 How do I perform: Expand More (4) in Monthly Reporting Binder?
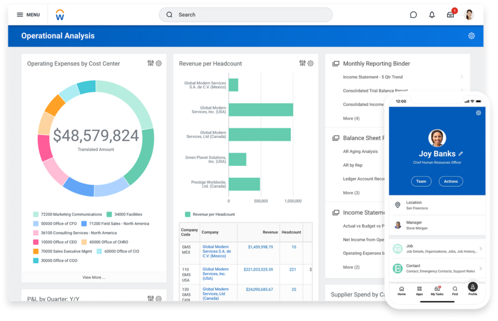click(352, 118)
